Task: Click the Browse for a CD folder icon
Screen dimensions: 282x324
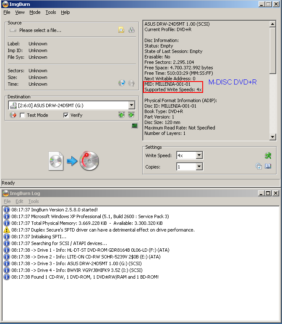Action: tap(131, 30)
